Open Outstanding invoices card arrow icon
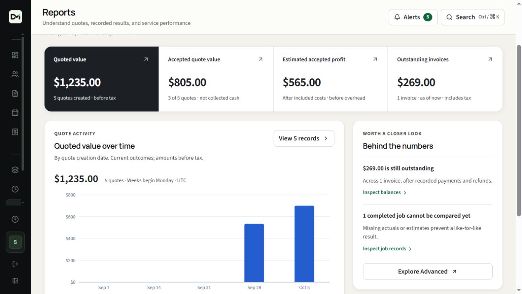 tap(490, 59)
